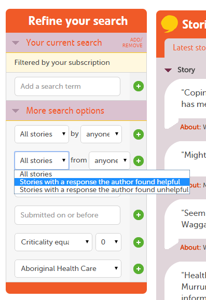Click green plus beside 'by anyone' dropdown
The width and height of the screenshot is (206, 300).
139,134
